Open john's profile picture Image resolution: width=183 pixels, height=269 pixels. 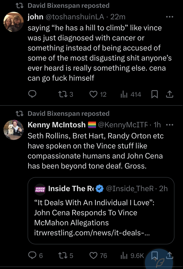pos(14,22)
